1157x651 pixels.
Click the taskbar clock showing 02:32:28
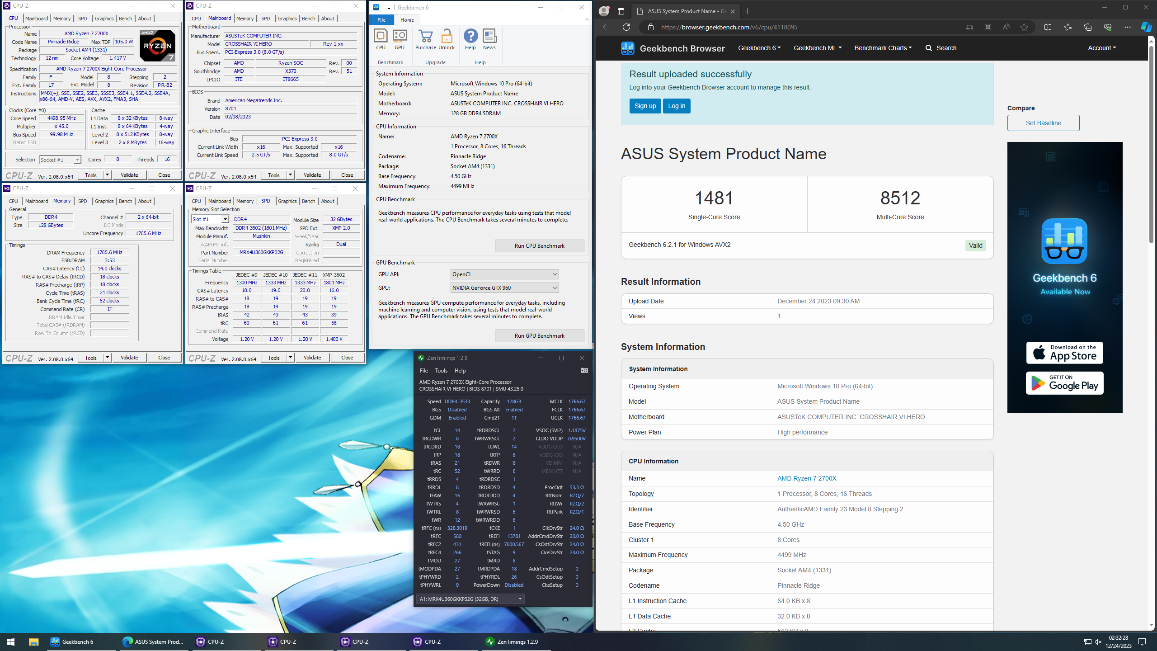(1119, 642)
